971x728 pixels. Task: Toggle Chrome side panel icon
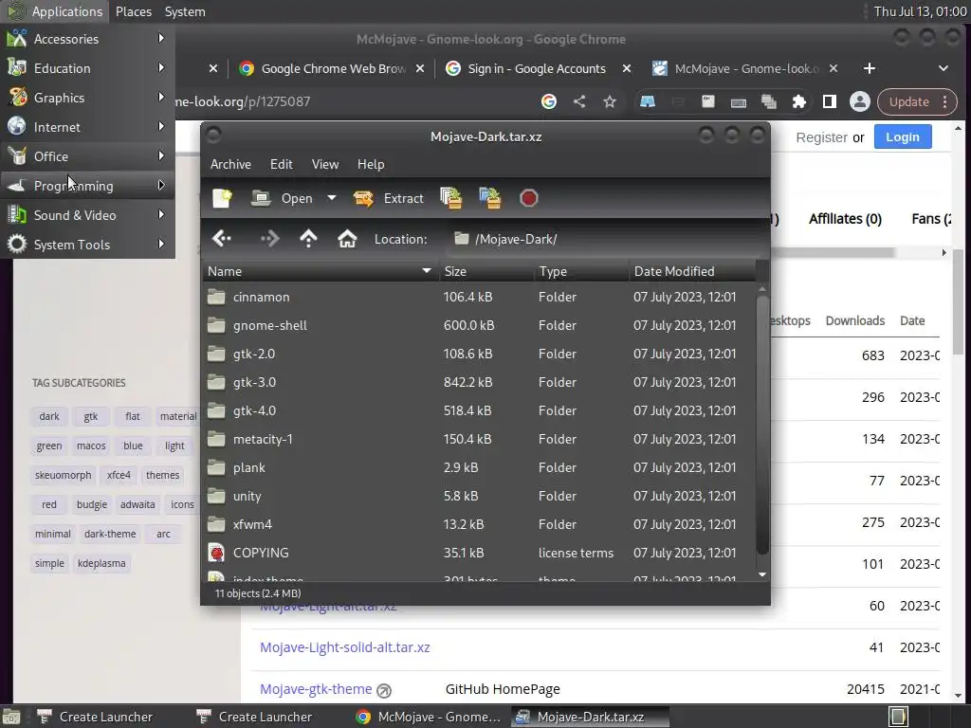pyautogui.click(x=829, y=101)
